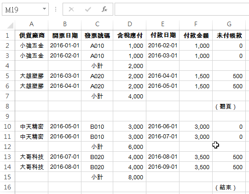Screen dimensions: 249x194
Task: Select row 4 header
Action: point(7,66)
